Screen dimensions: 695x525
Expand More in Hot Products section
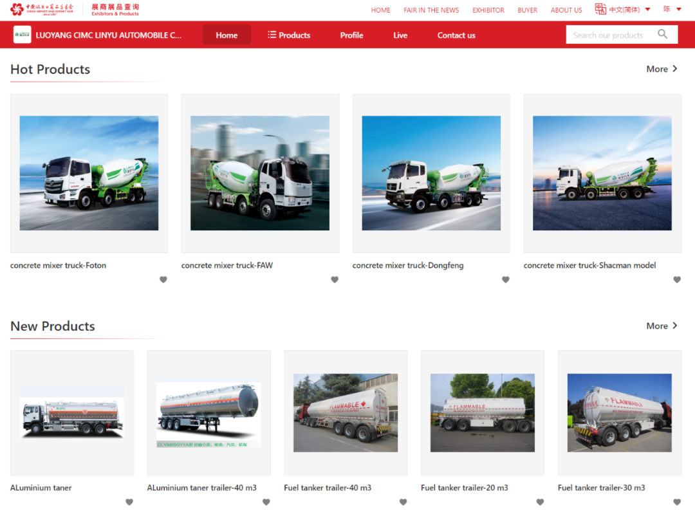[662, 69]
